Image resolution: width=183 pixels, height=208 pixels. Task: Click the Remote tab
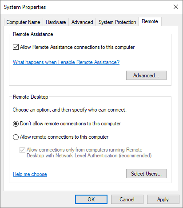coord(150,21)
